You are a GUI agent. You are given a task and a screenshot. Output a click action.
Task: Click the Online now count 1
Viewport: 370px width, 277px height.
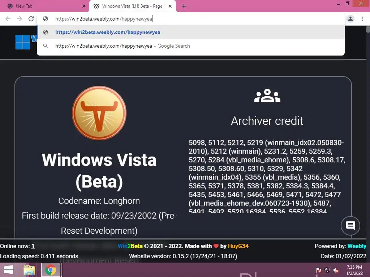click(33, 246)
